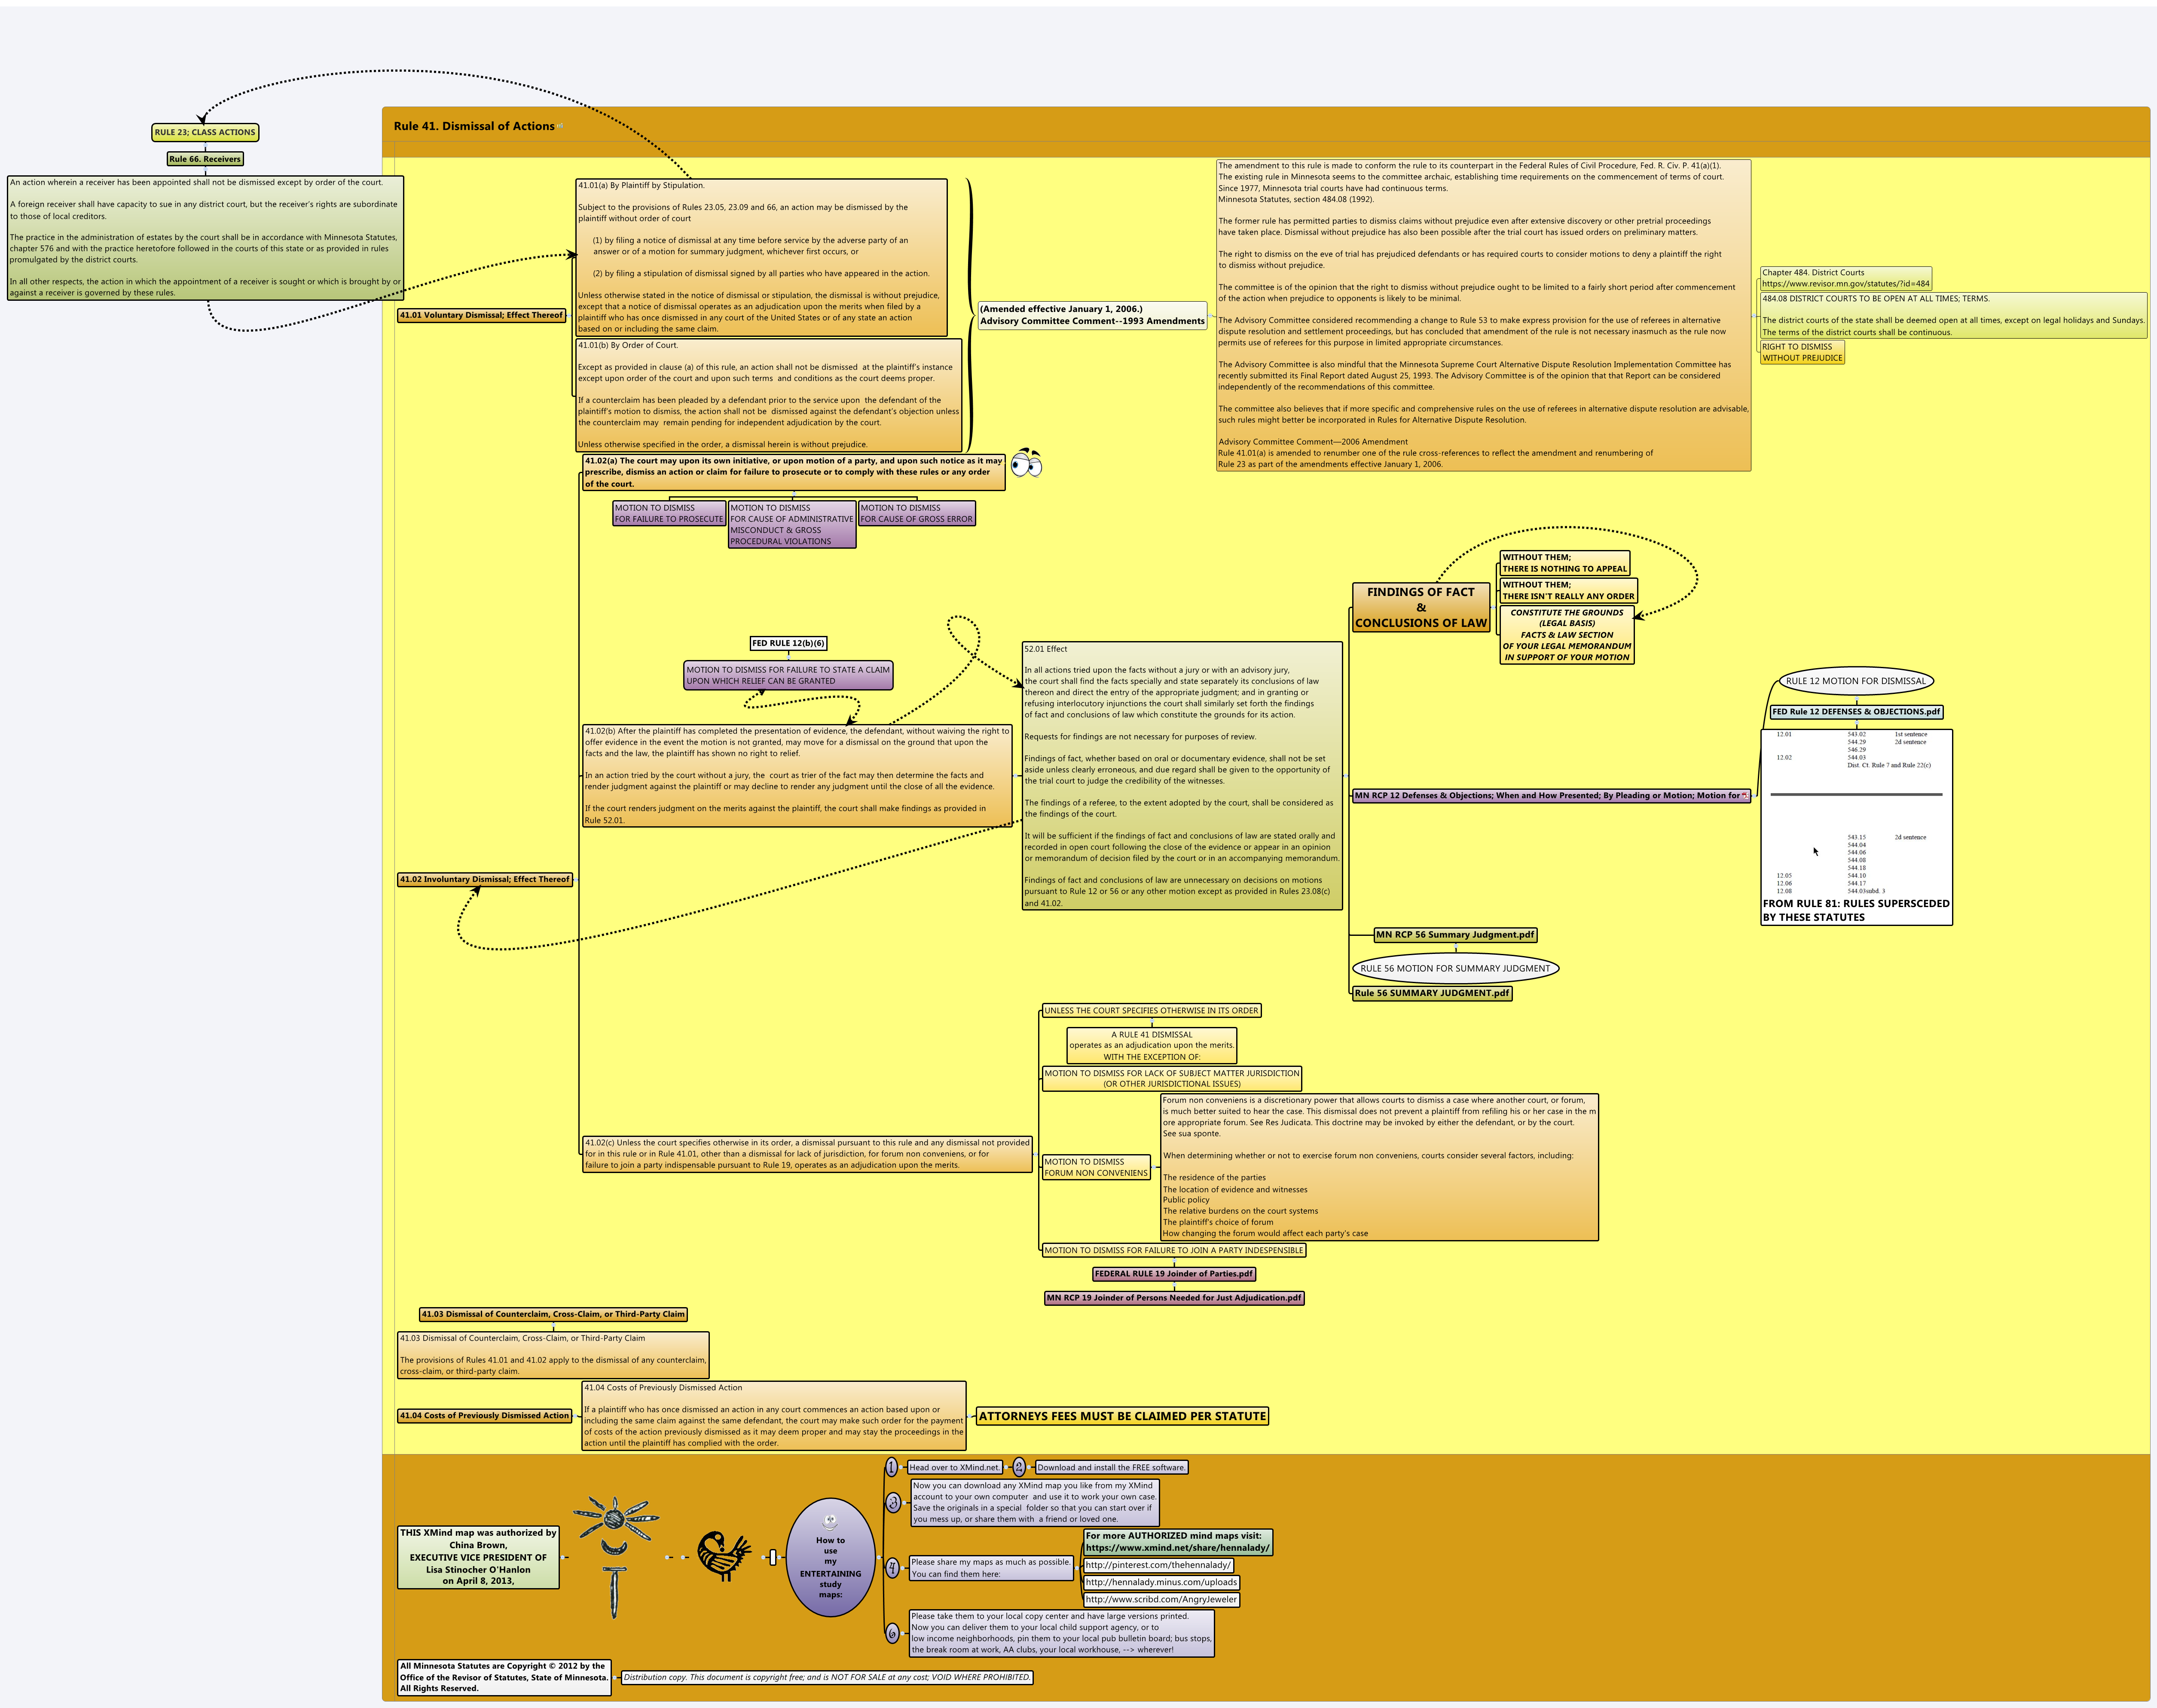Open http://pinterest.com/thehennalady/ link
The width and height of the screenshot is (2157, 1708).
(1159, 1565)
